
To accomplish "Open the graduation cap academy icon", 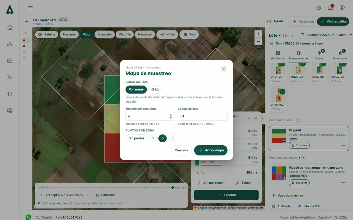I will click(10, 94).
